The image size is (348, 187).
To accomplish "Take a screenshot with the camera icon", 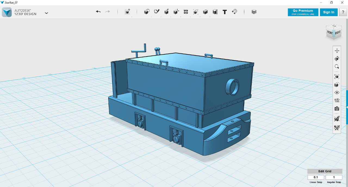I will 337,109.
